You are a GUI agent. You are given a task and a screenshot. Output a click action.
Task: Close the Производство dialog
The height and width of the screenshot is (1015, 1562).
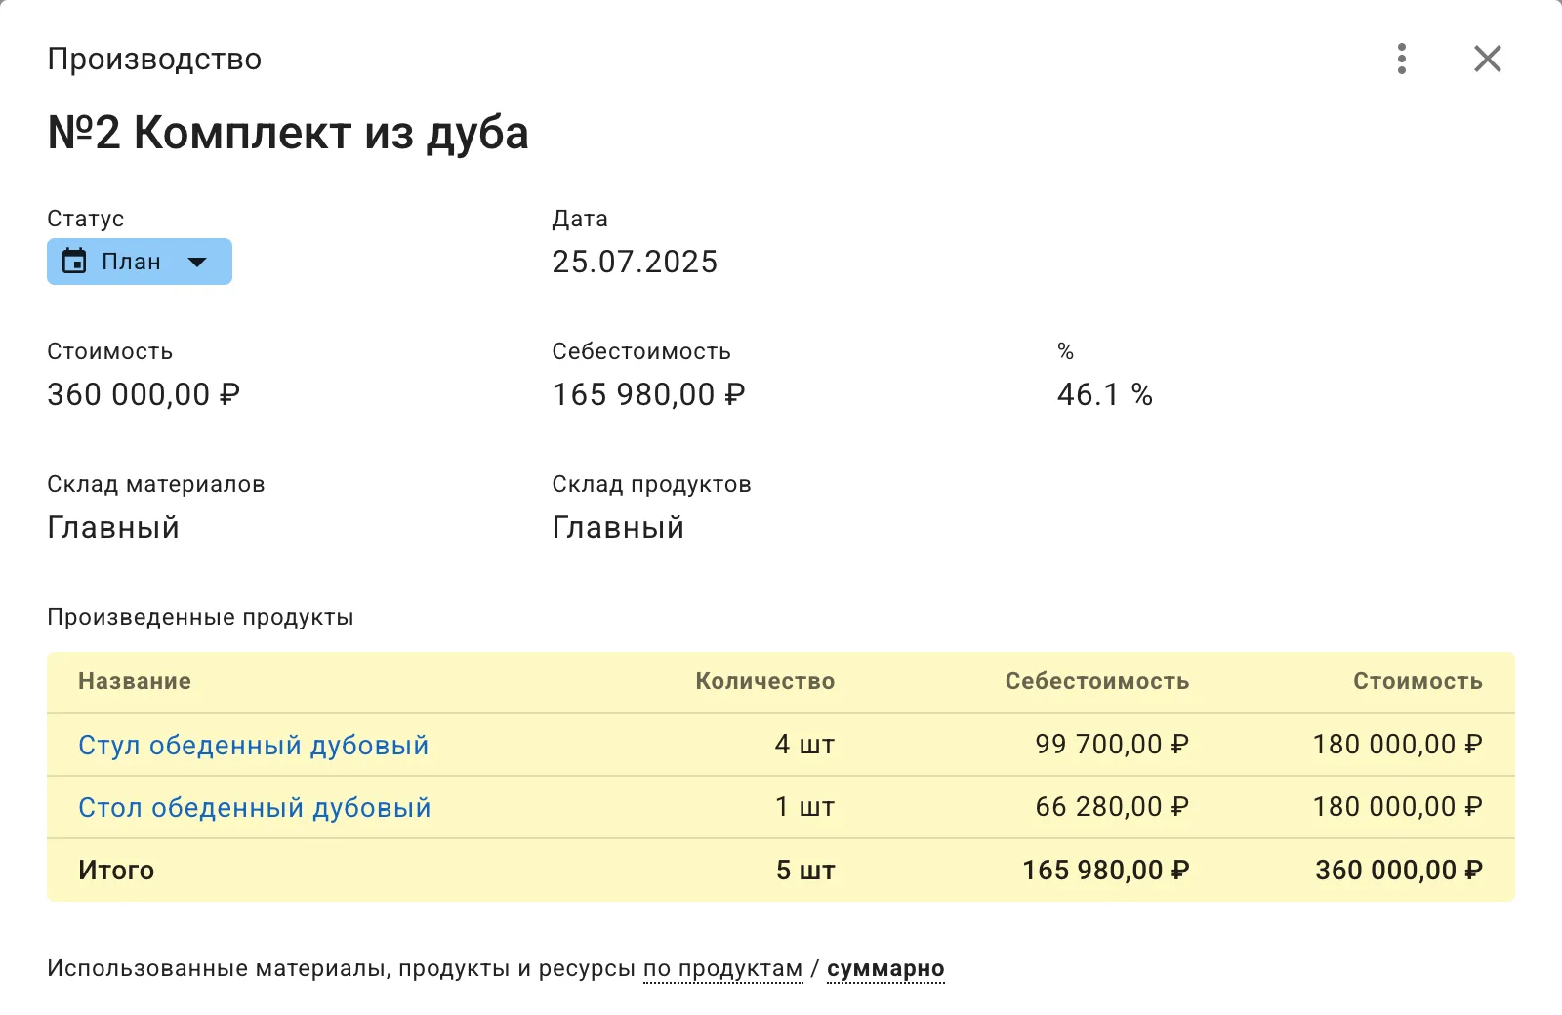click(x=1486, y=59)
